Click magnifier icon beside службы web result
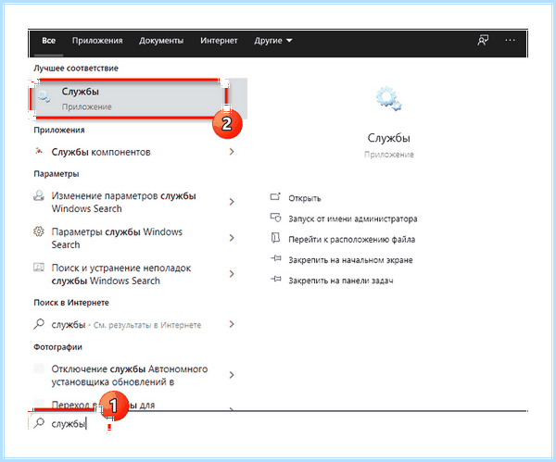Image resolution: width=556 pixels, height=462 pixels. click(39, 324)
